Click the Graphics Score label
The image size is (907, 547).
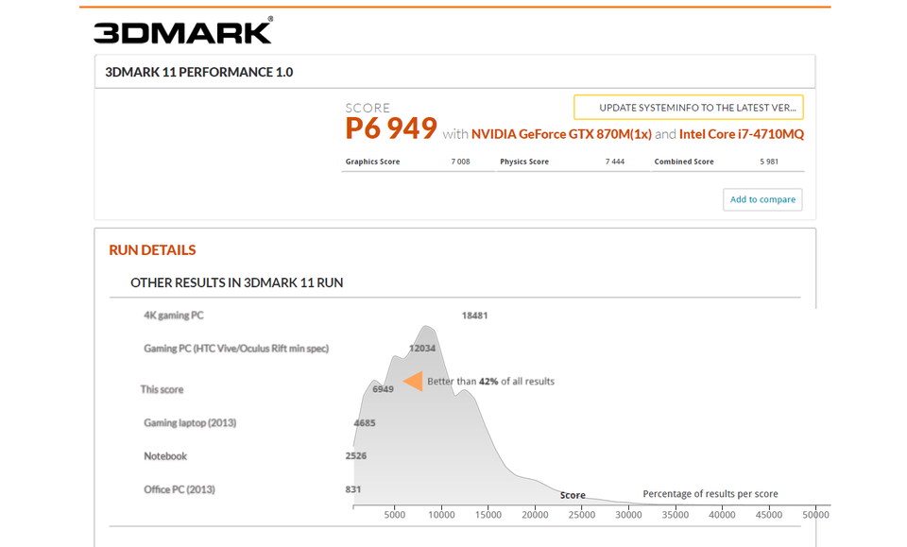tap(372, 162)
